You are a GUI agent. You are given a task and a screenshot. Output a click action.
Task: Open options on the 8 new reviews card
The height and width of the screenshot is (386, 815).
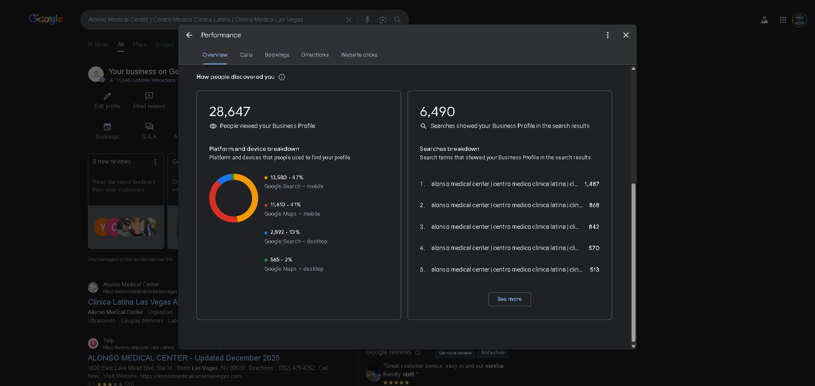[x=155, y=162]
